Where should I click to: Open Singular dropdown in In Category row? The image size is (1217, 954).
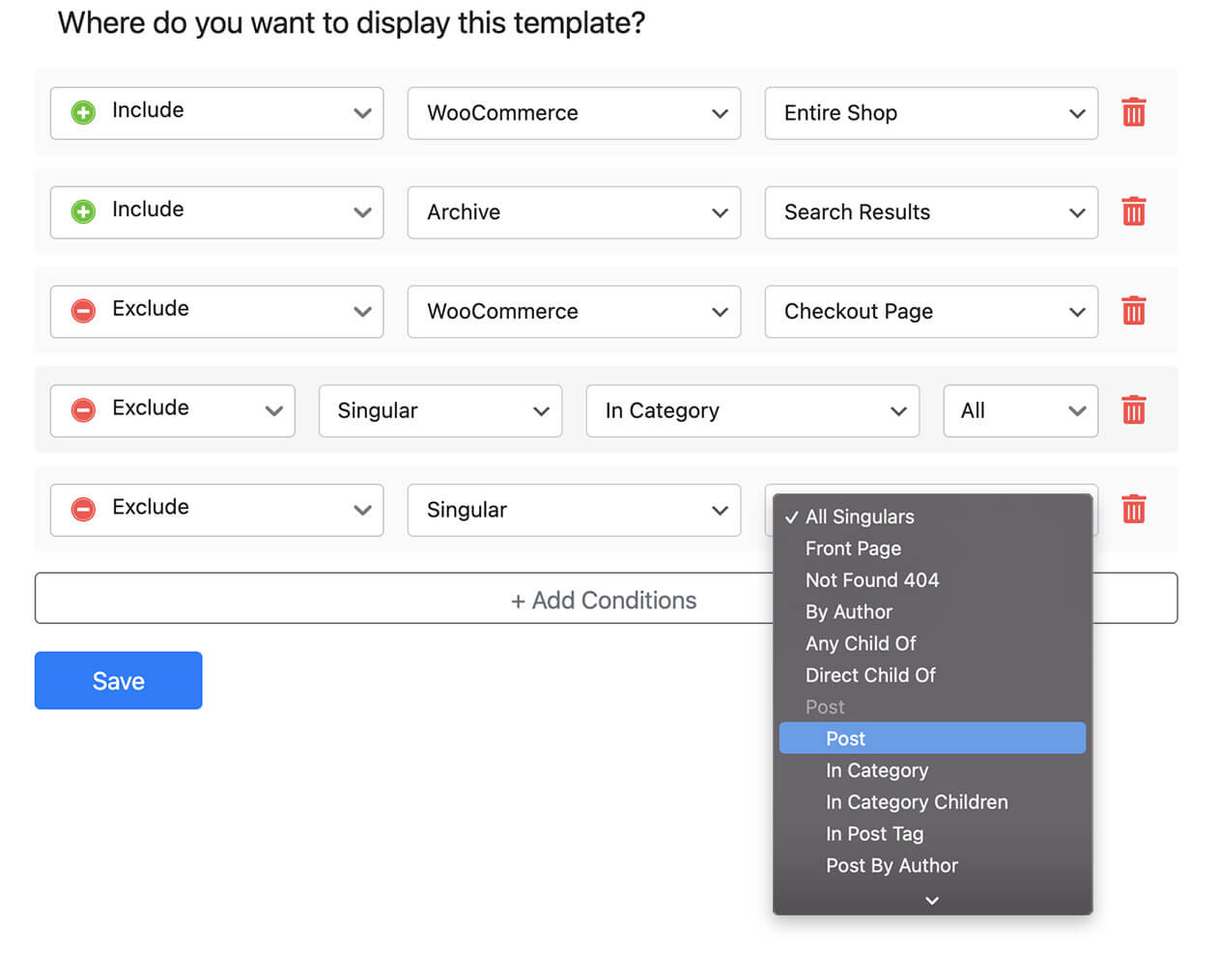(x=440, y=411)
